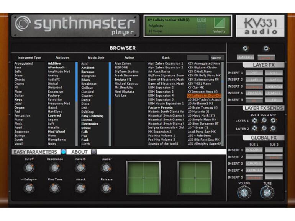Toggle Layer 2 EQ on Insert 5

pos(274,100)
